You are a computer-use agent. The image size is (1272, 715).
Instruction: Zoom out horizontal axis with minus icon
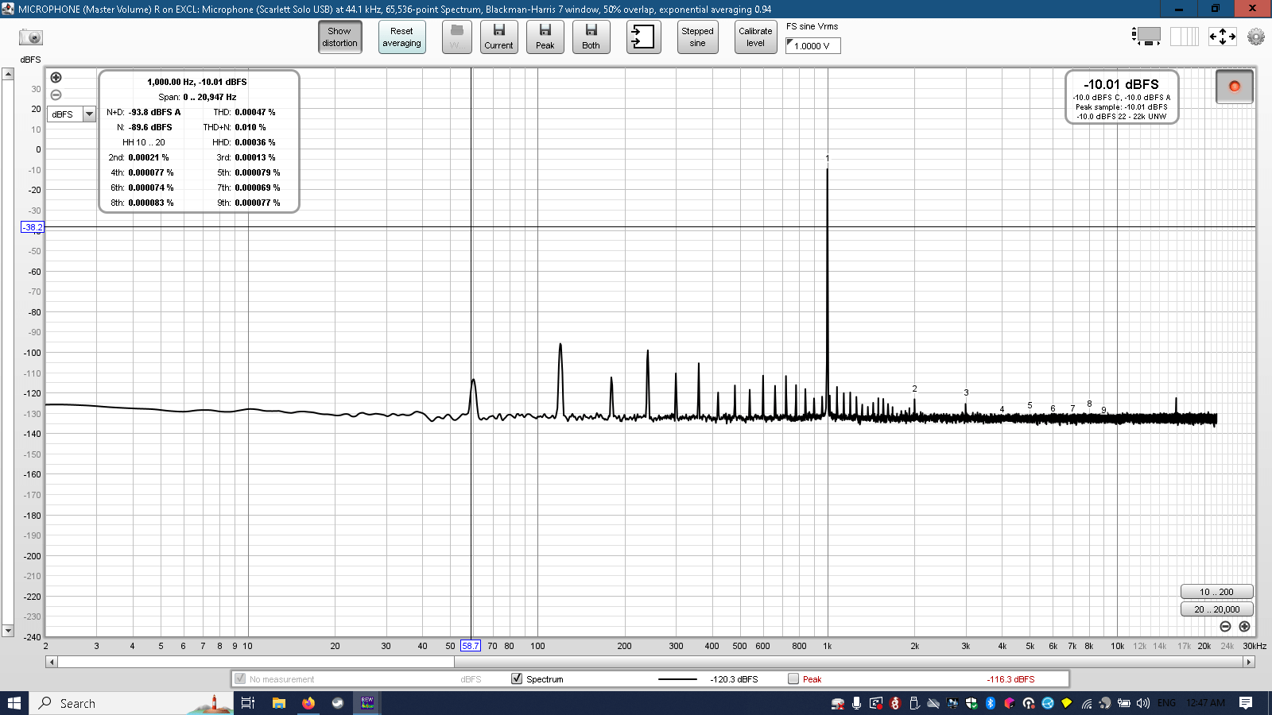click(1226, 627)
